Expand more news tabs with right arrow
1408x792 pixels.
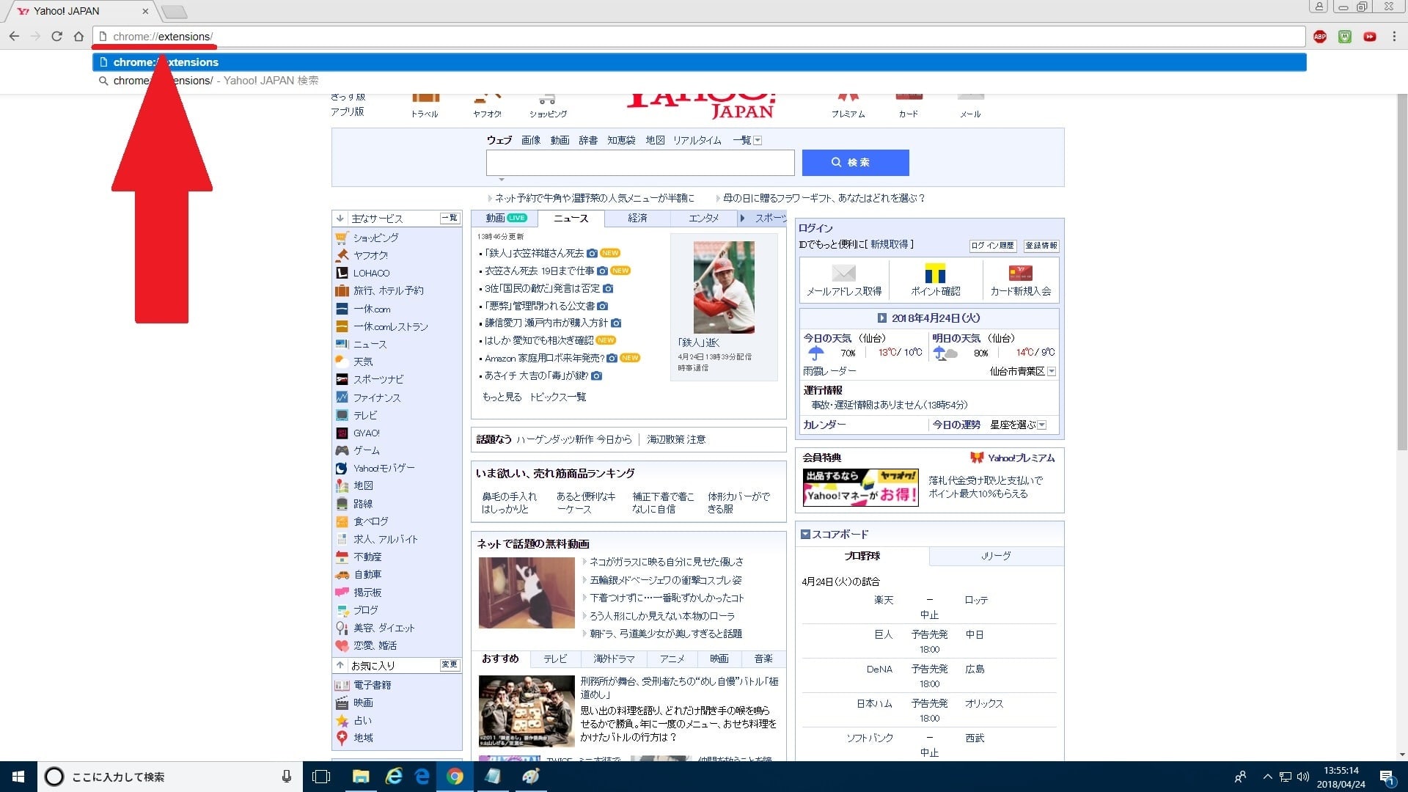tap(742, 218)
